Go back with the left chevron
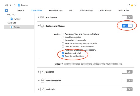The height and width of the screenshot is (96, 140). 11,5
